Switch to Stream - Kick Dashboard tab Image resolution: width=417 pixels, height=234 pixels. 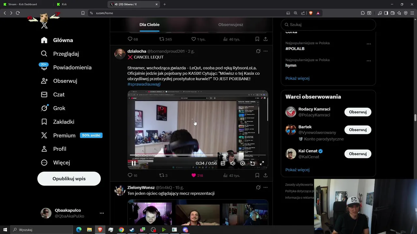pos(25,4)
